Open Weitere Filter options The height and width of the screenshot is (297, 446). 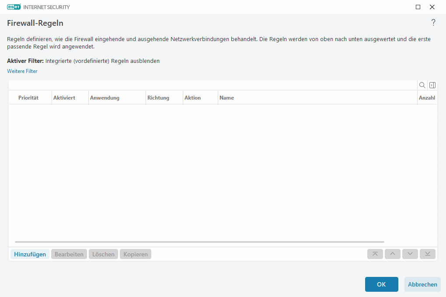coord(22,71)
